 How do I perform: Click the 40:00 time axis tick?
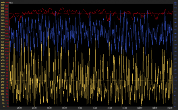tap(80, 108)
